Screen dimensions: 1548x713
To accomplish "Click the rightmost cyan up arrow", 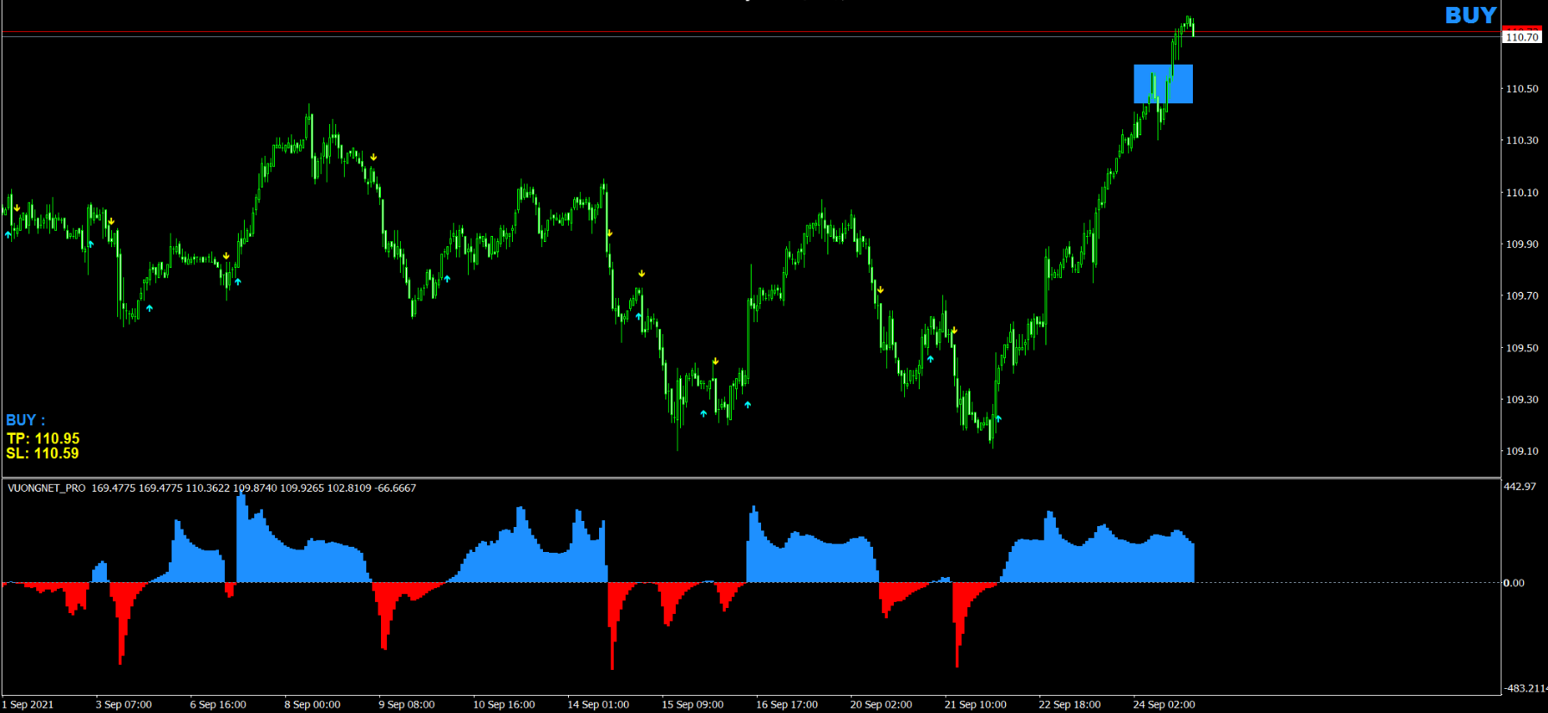I will point(998,418).
